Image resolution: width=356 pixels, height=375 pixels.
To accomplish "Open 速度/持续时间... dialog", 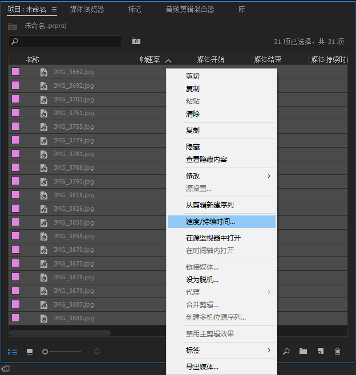I will tap(222, 222).
